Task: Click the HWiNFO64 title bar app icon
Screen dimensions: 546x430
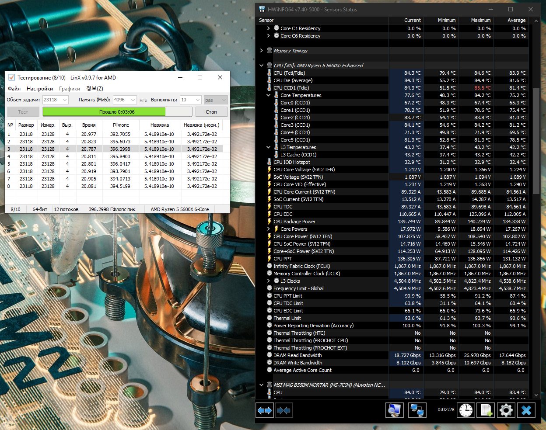Action: coord(262,9)
